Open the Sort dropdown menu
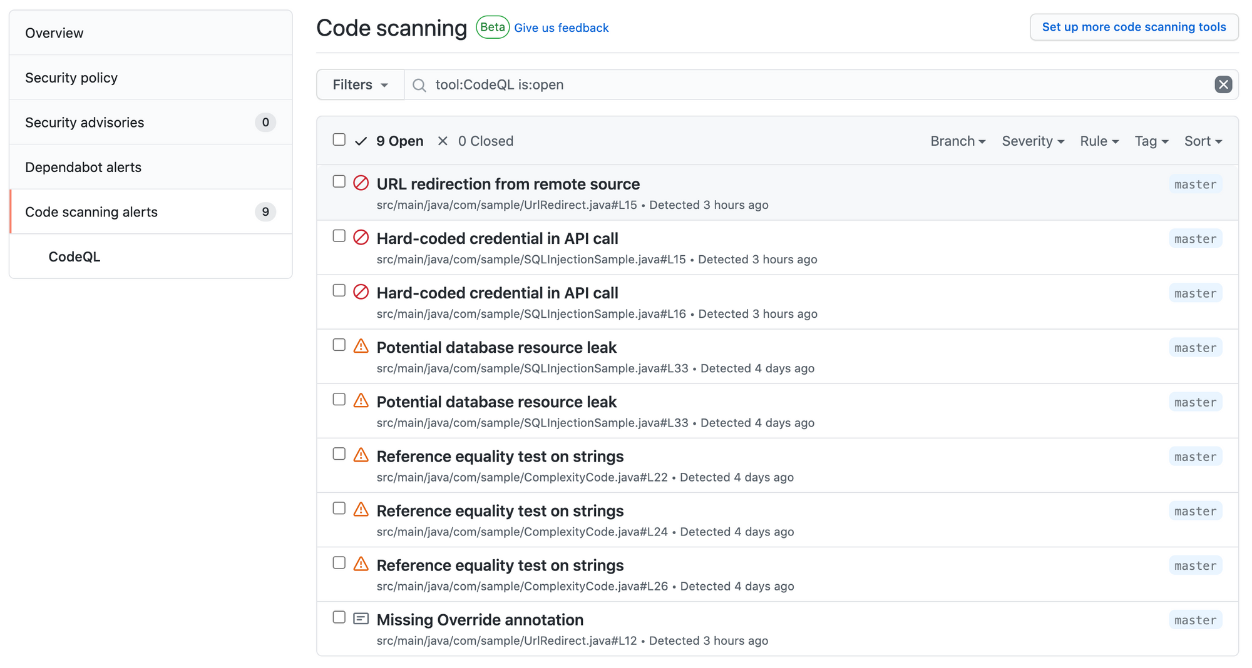Viewport: 1252px width, 668px height. [1203, 141]
